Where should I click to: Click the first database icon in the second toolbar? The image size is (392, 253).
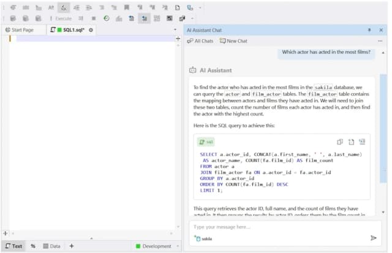[x=13, y=18]
